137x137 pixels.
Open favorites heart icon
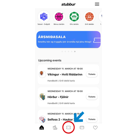point(95,128)
